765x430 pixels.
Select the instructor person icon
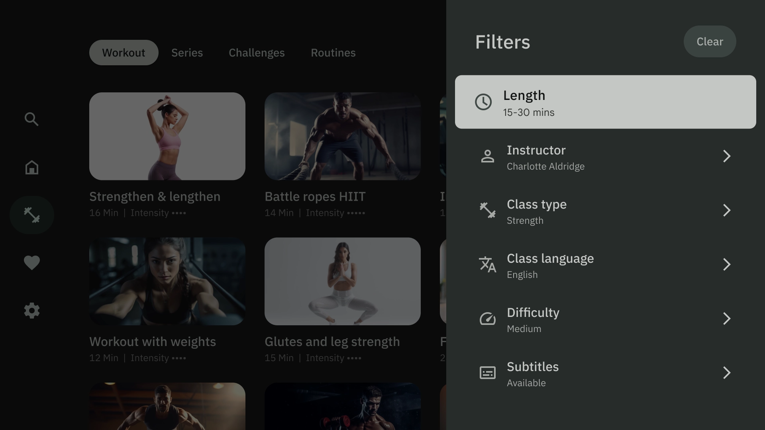coord(486,156)
